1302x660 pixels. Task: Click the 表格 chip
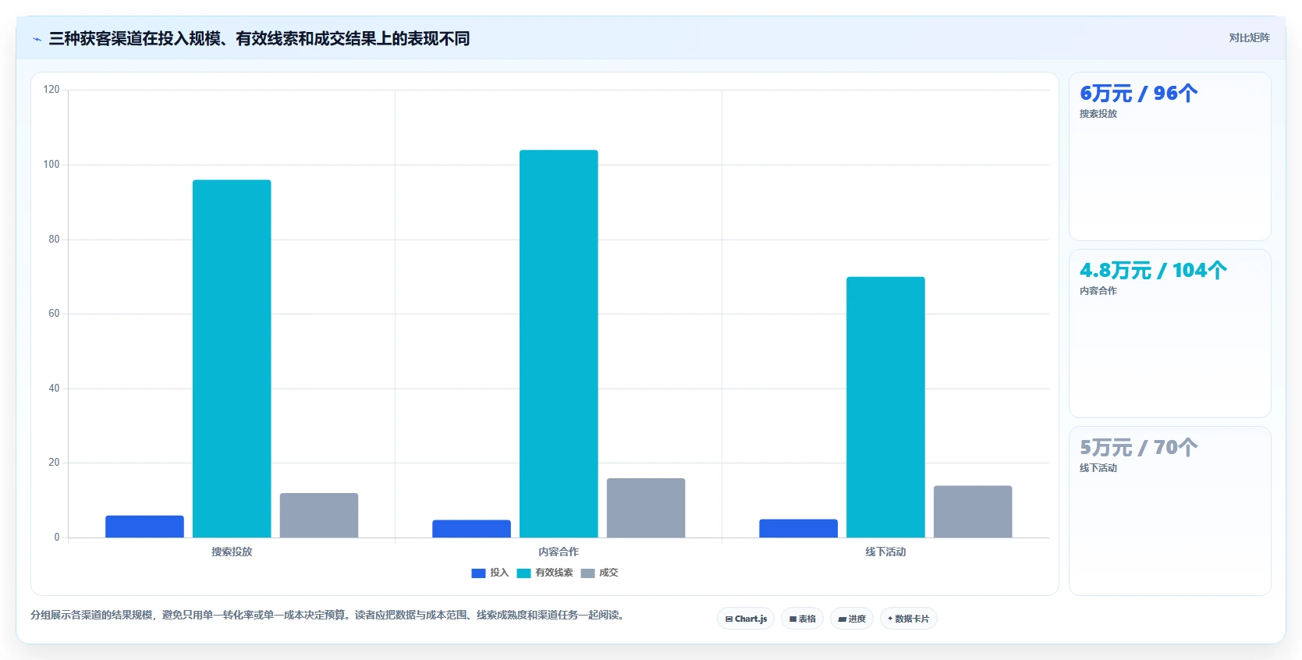[802, 619]
